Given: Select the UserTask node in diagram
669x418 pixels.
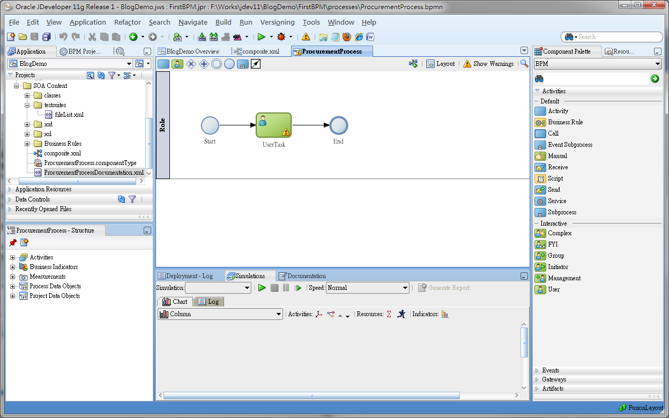Looking at the screenshot, I should coord(274,125).
